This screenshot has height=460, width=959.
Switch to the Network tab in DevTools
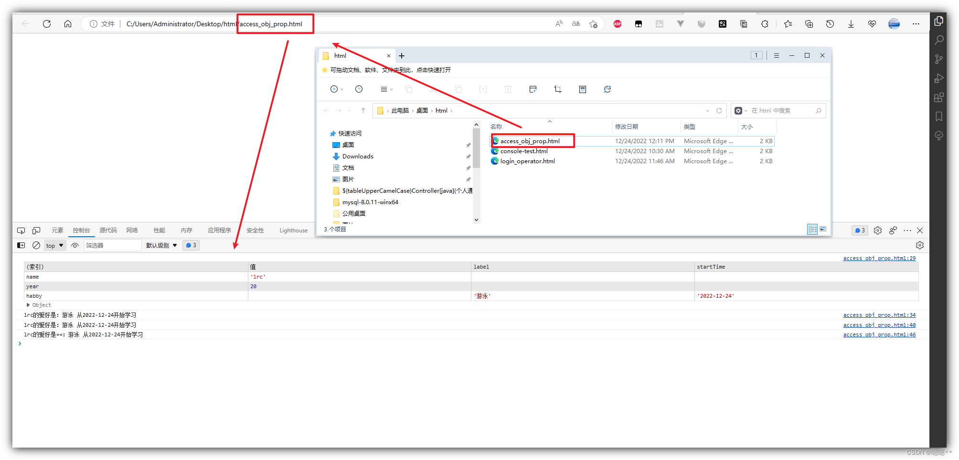pyautogui.click(x=132, y=230)
